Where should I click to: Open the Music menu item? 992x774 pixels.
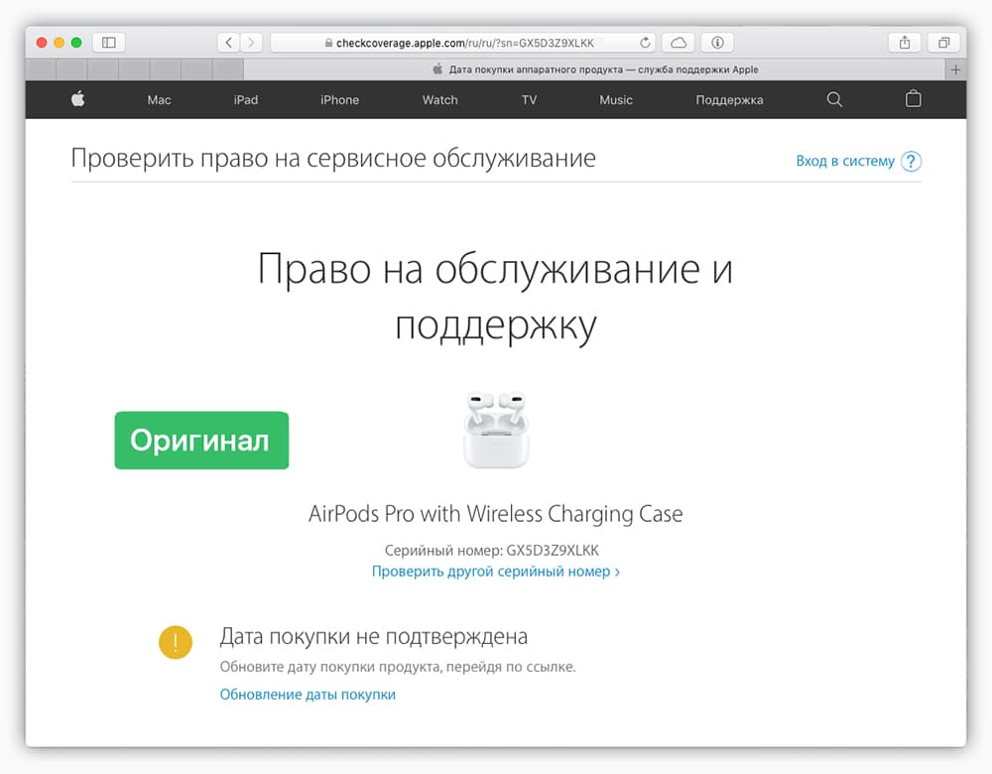616,100
